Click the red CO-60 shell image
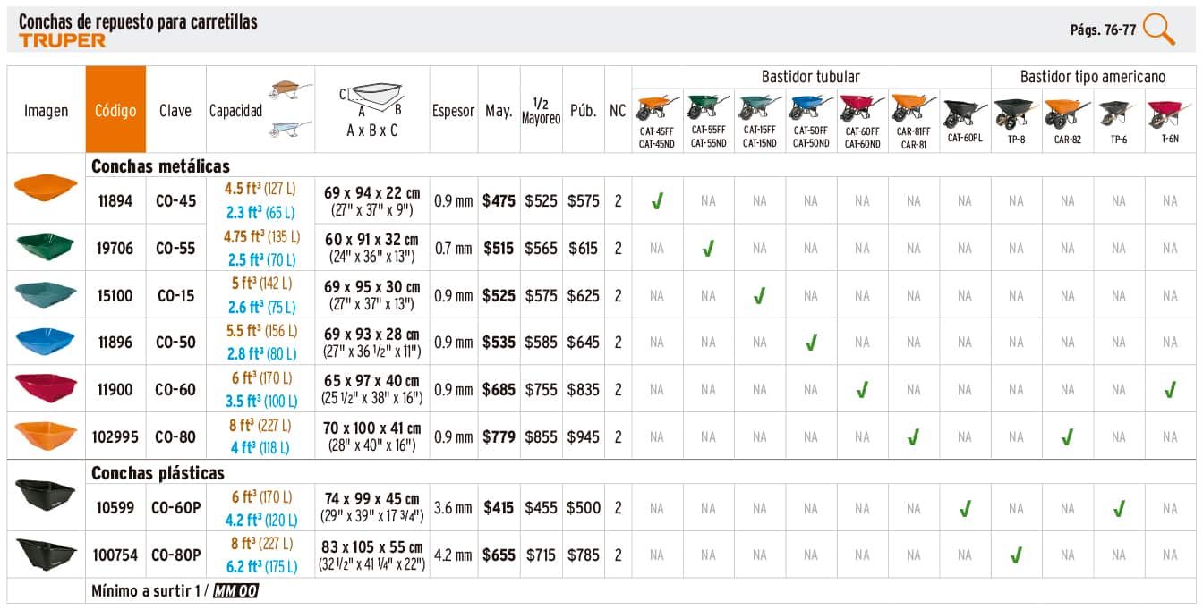This screenshot has height=610, width=1203. [x=46, y=387]
